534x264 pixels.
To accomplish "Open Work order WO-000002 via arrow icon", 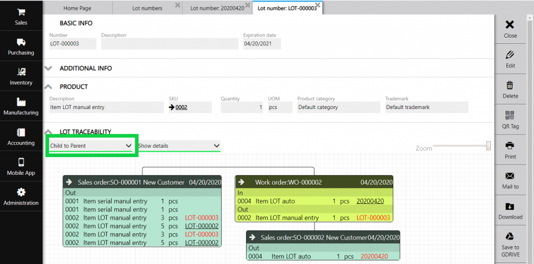I will click(241, 182).
